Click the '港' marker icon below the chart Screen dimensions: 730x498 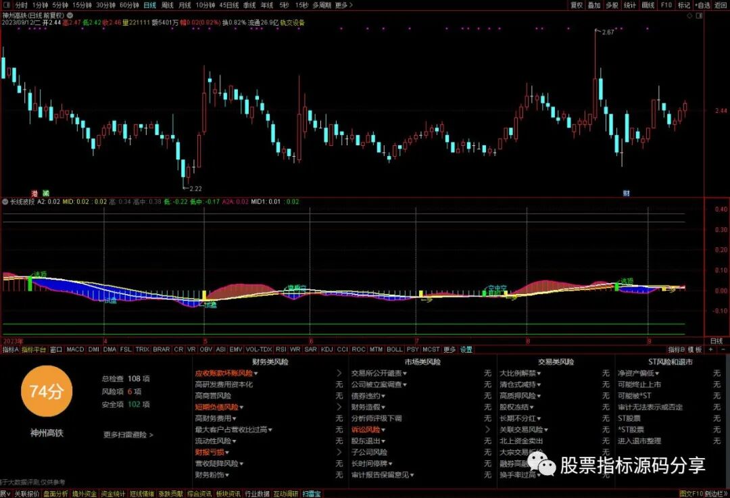click(x=34, y=193)
